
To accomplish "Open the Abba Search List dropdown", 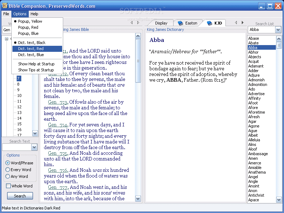I will pyautogui.click(x=278, y=30).
